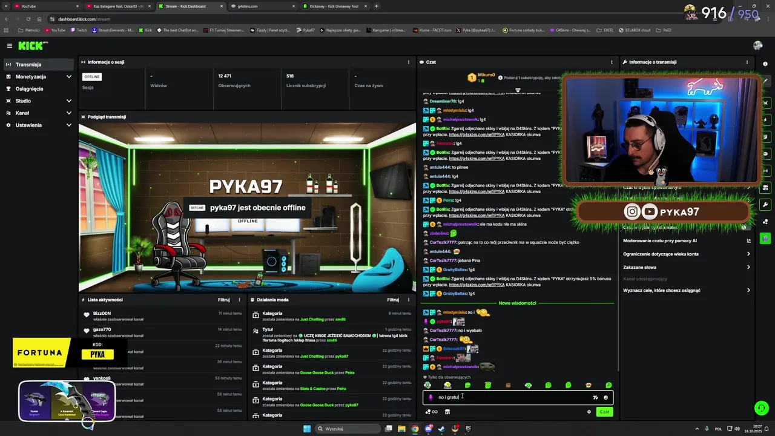Select Transmisja in left sidebar
This screenshot has height=436, width=775.
coord(39,65)
